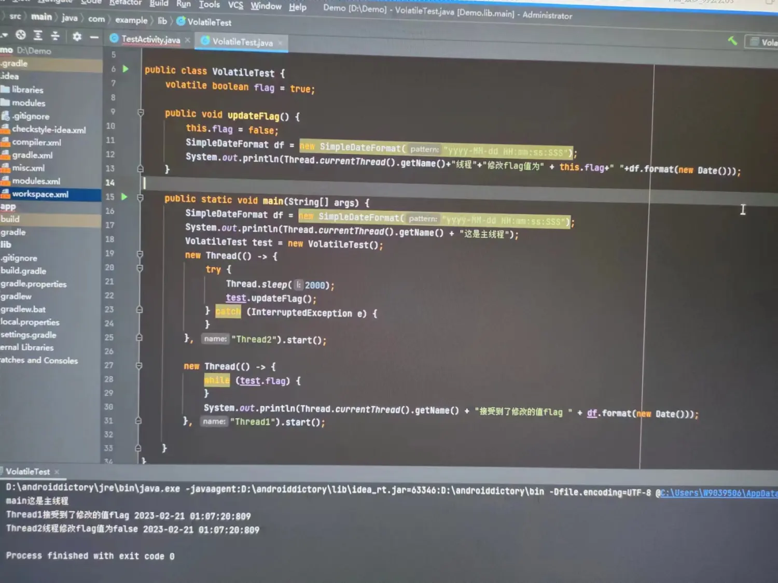Open project panel settings gear
This screenshot has height=583, width=778.
(77, 36)
